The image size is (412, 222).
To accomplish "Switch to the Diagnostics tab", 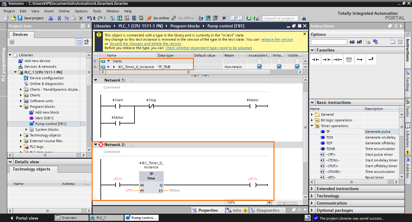I will [266, 210].
